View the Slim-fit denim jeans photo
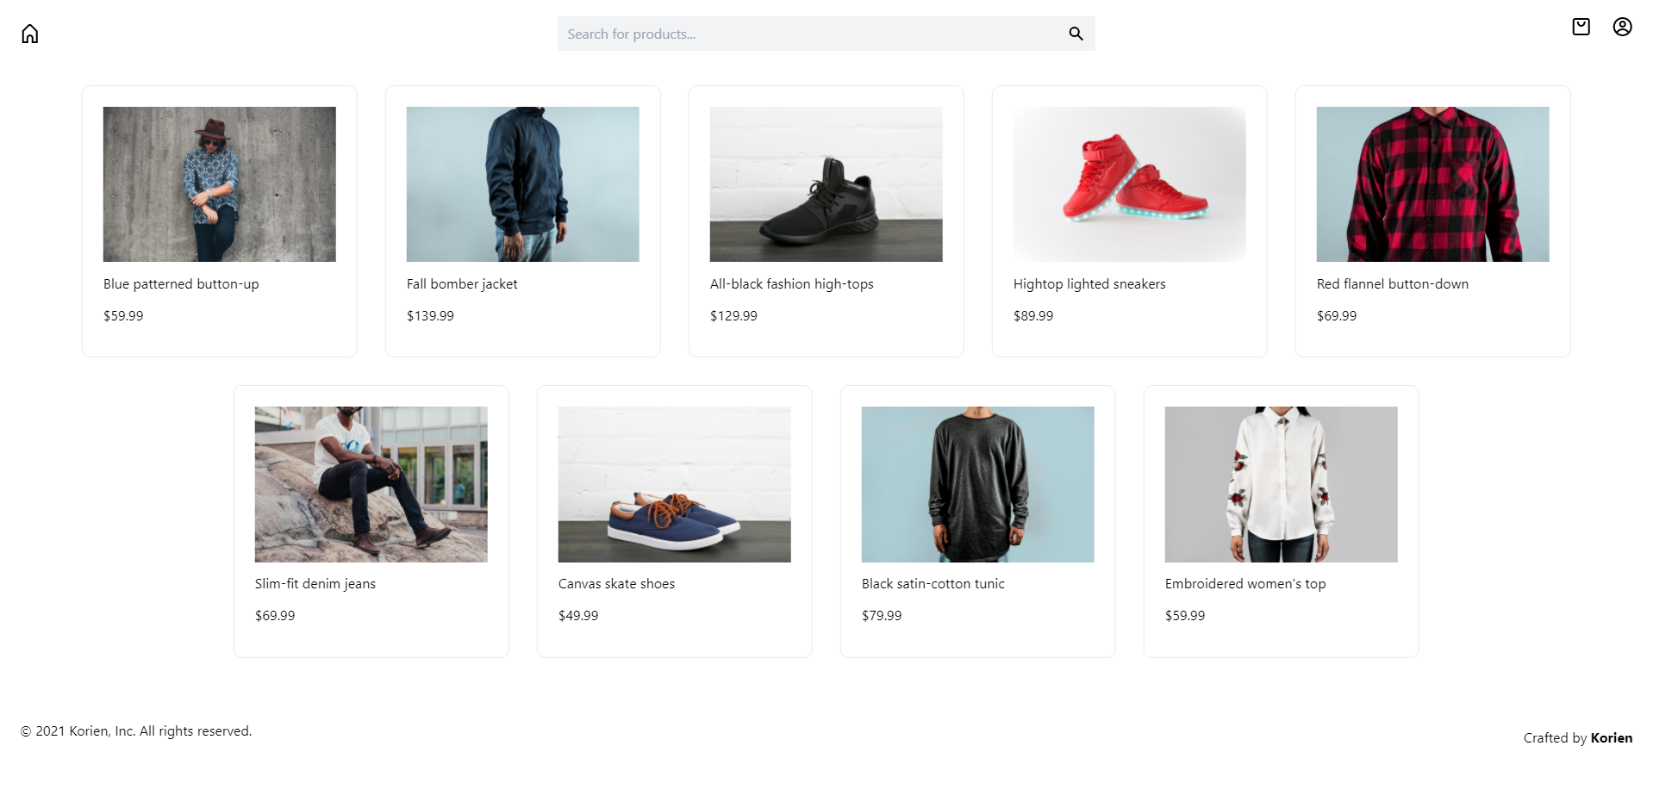The image size is (1653, 808). click(x=371, y=483)
